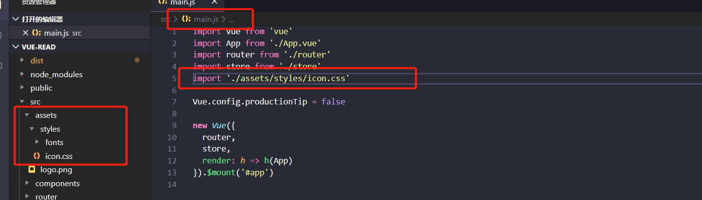Expand the node_modules folder
This screenshot has height=200, width=702.
(22, 74)
